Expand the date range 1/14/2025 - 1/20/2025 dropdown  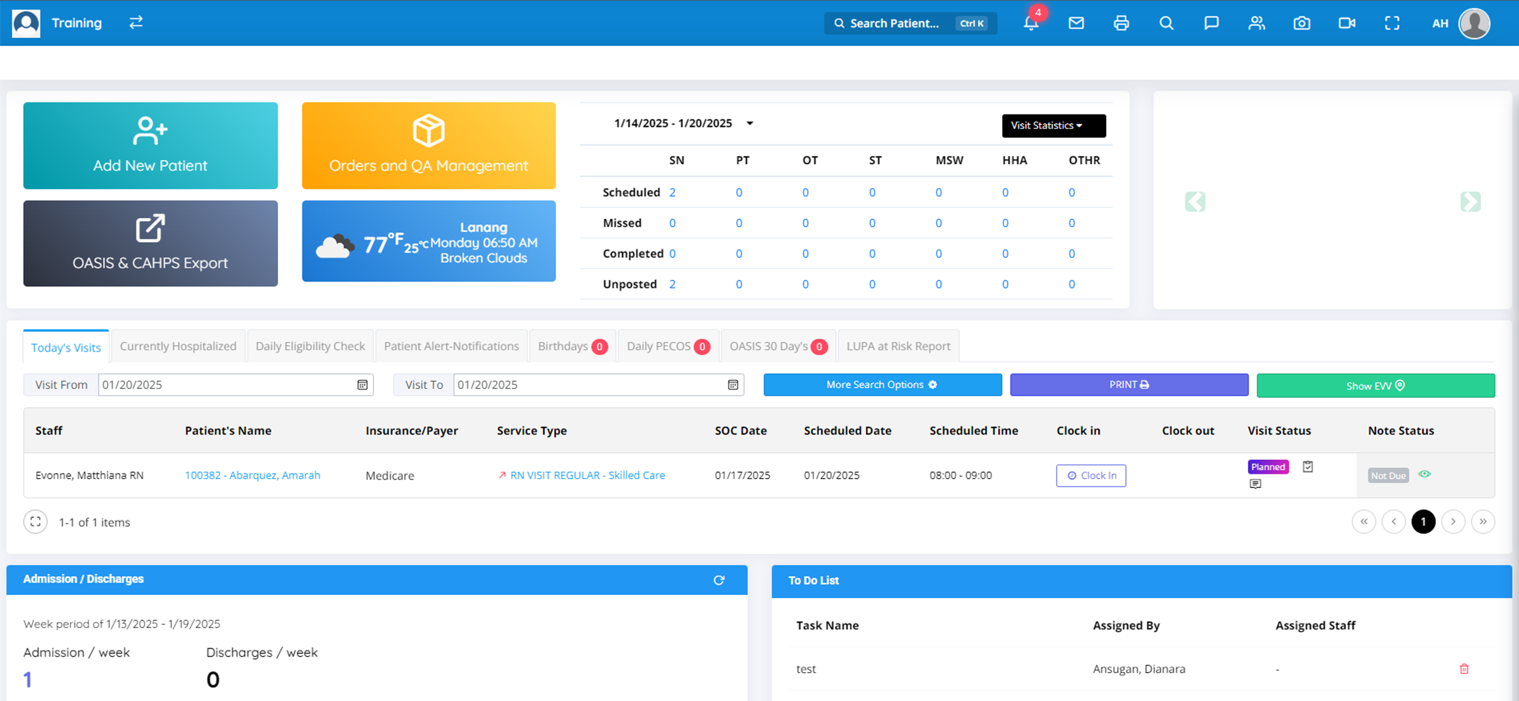coord(749,123)
